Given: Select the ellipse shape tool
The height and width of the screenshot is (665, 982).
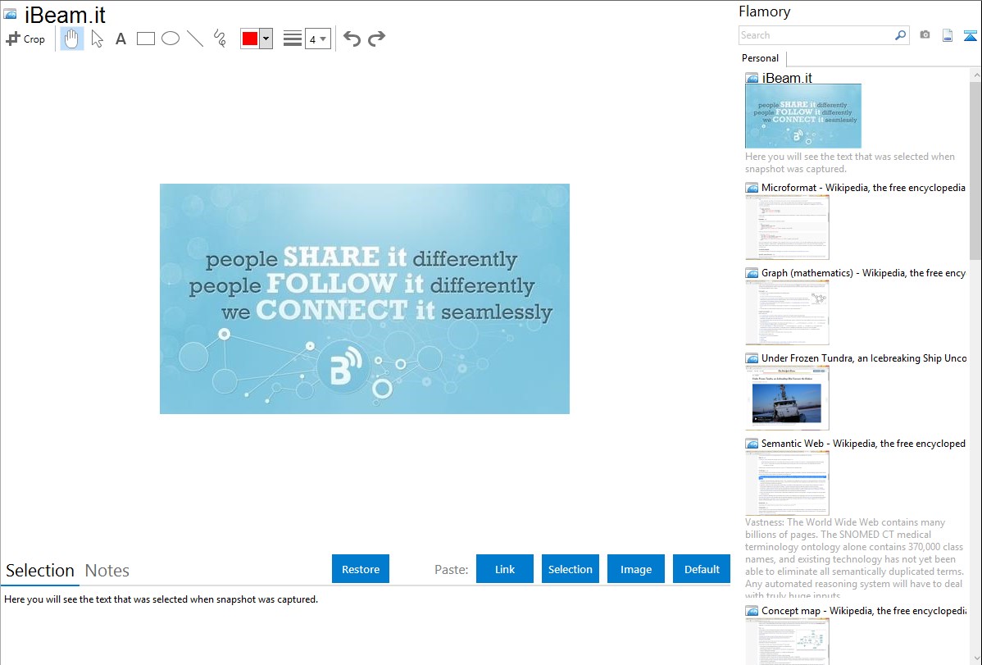Looking at the screenshot, I should [x=170, y=39].
